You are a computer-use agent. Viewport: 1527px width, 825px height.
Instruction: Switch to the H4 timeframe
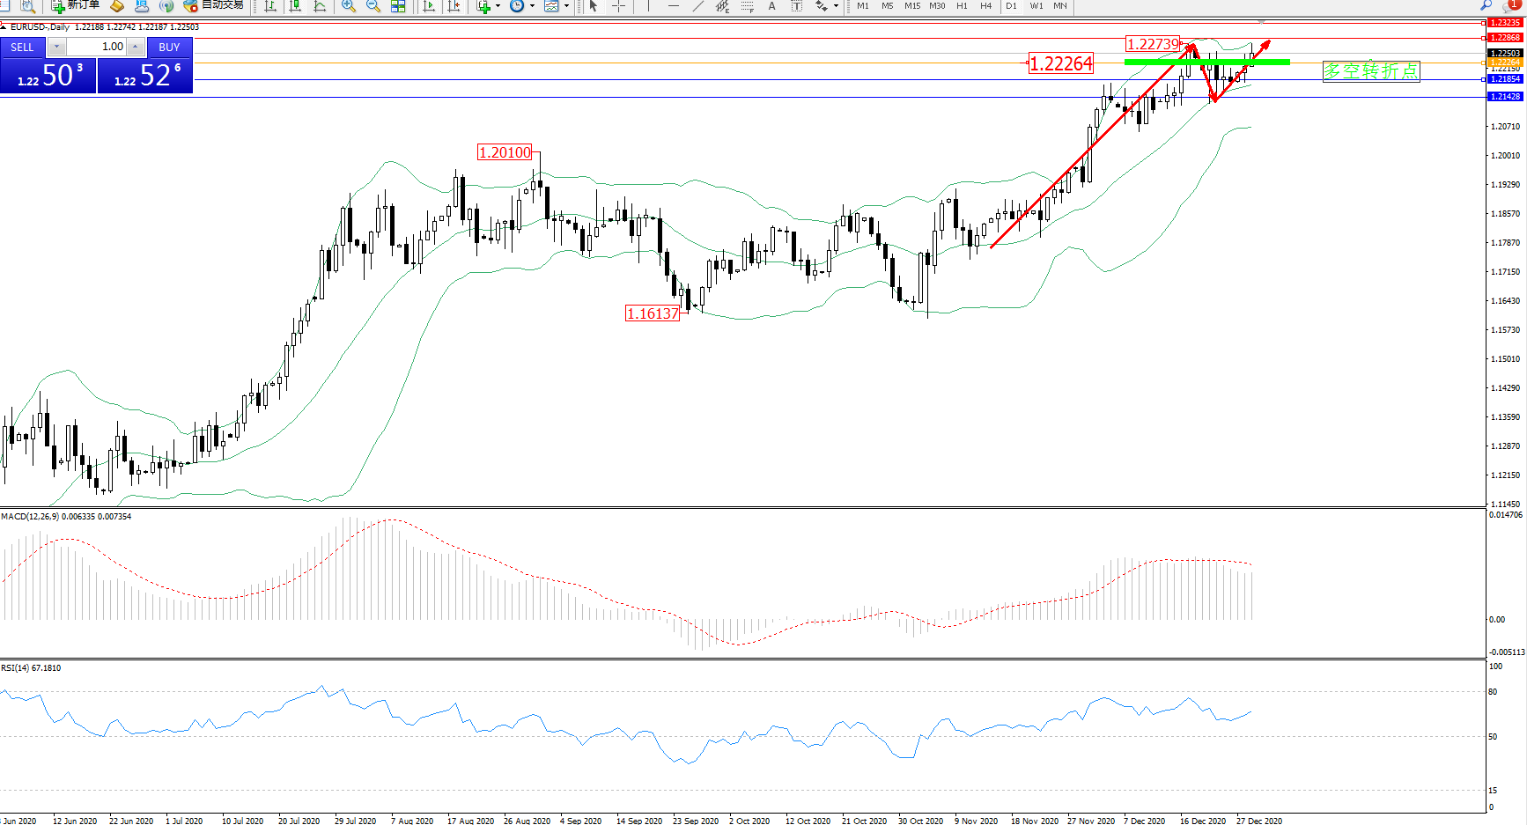[x=986, y=6]
